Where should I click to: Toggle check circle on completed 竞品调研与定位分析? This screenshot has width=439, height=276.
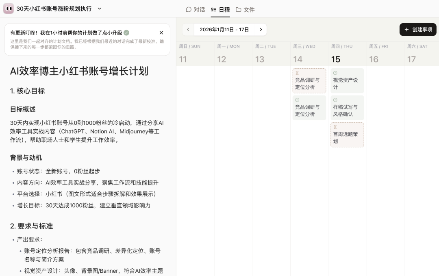click(x=297, y=100)
